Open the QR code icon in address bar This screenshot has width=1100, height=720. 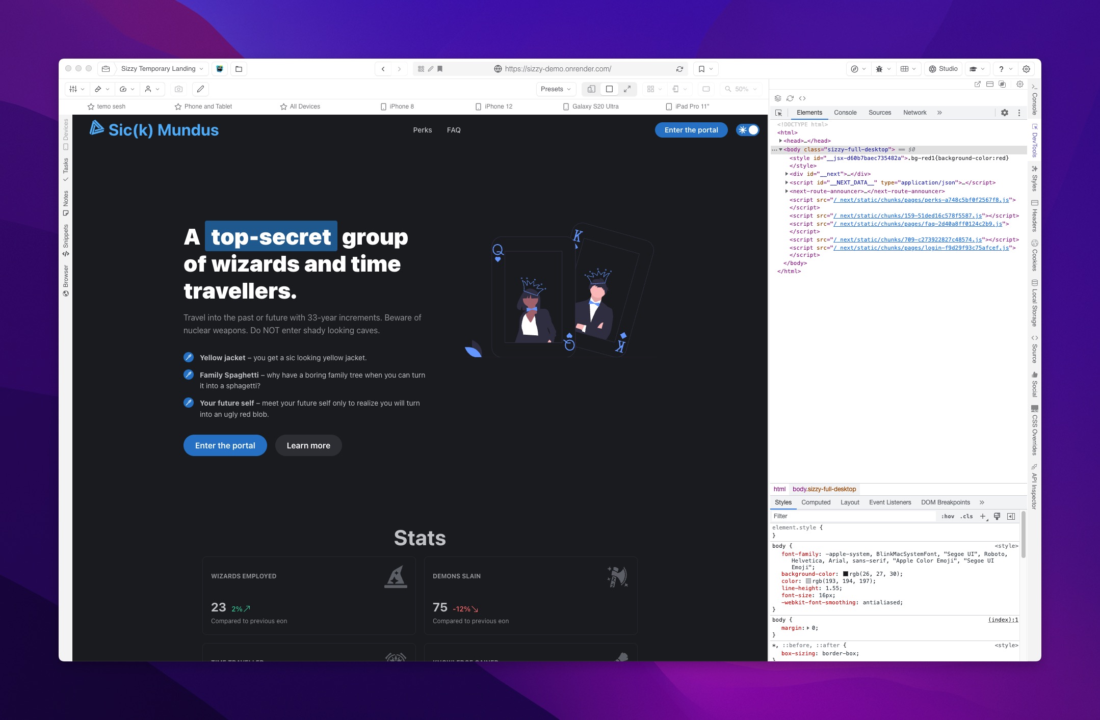421,69
